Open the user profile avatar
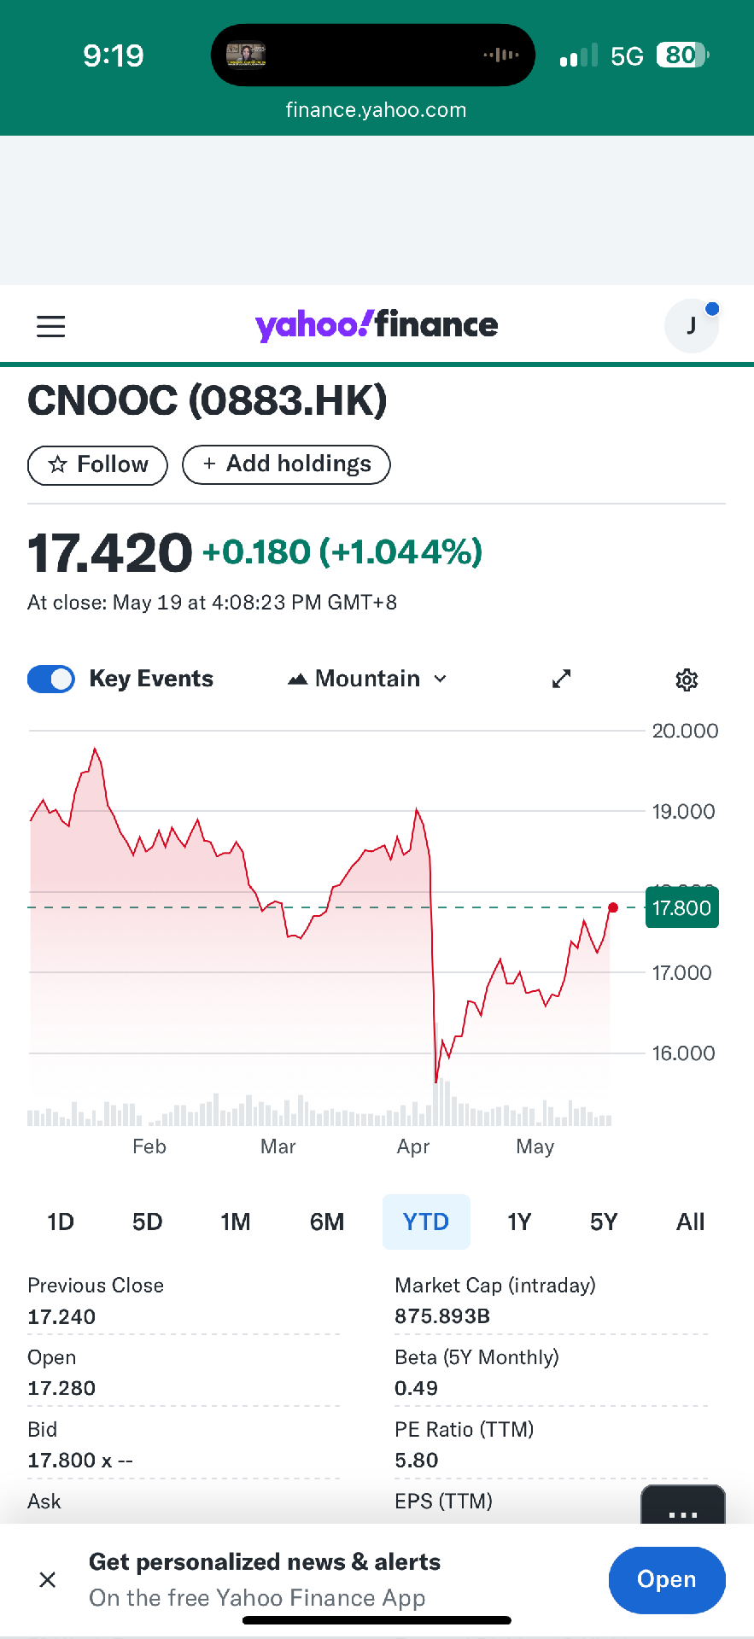Image resolution: width=754 pixels, height=1639 pixels. (x=692, y=325)
